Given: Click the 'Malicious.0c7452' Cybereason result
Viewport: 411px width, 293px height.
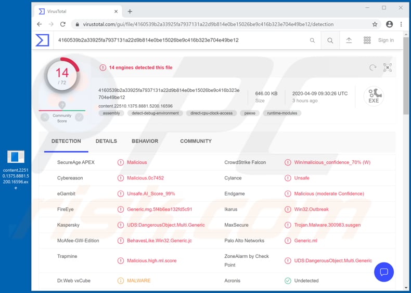Looking at the screenshot, I should [146, 178].
